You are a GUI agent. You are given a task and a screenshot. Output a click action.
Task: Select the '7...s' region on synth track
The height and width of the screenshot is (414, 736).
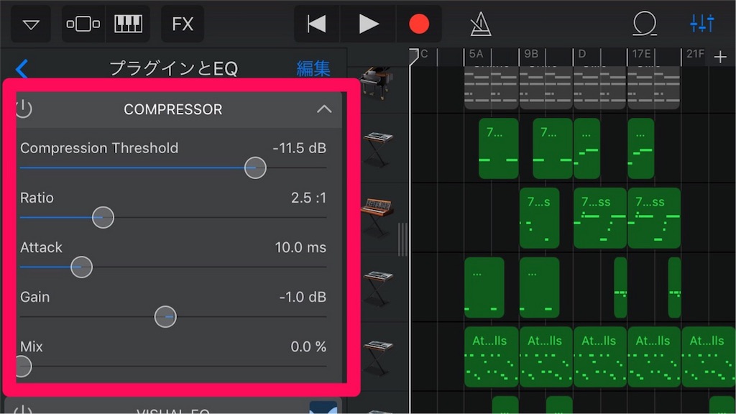[x=539, y=218]
